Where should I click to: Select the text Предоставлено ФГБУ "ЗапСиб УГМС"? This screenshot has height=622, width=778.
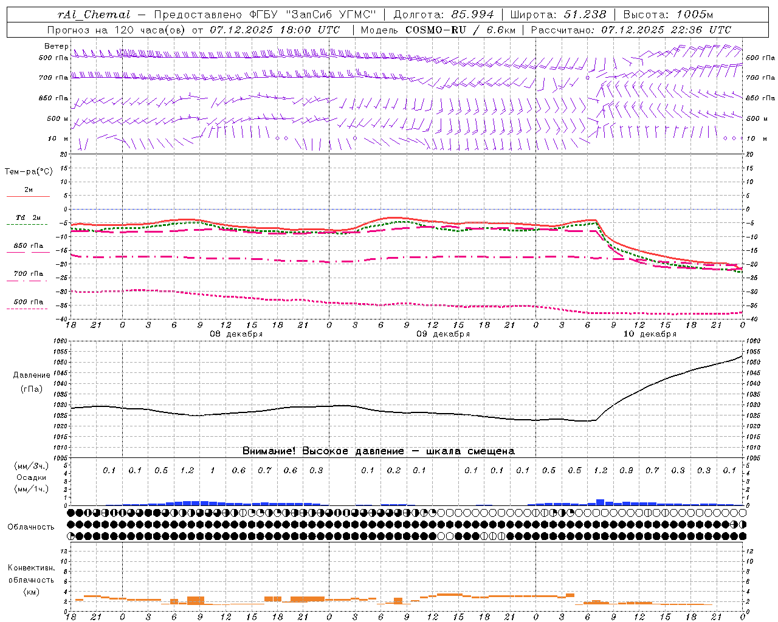[x=266, y=15]
